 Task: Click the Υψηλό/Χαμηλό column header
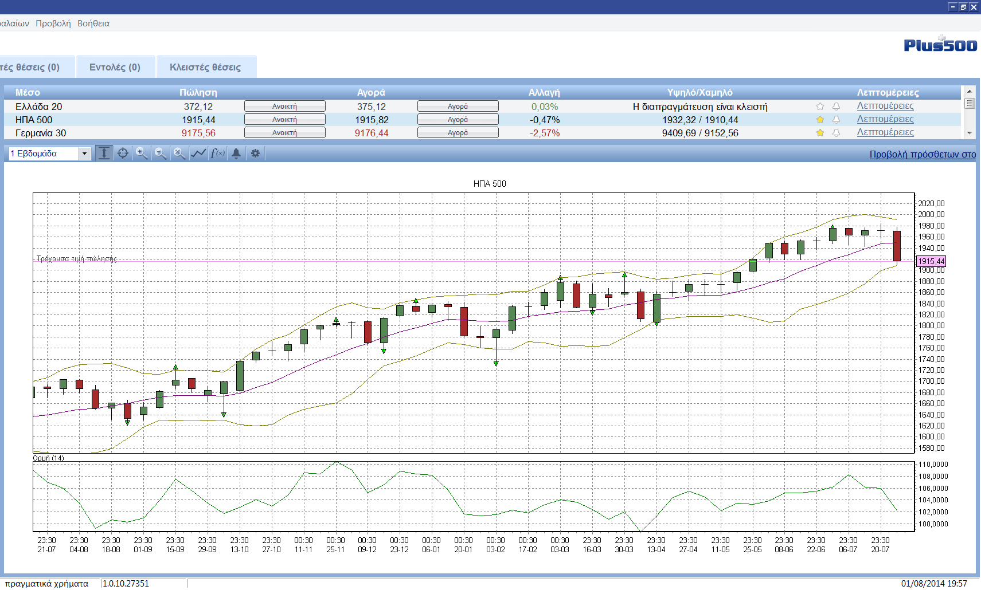699,92
